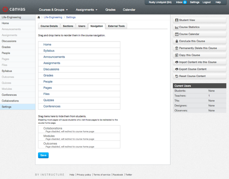This screenshot has width=229, height=179.
Task: Open Syllabus in the left sidebar
Action: coord(18,71)
